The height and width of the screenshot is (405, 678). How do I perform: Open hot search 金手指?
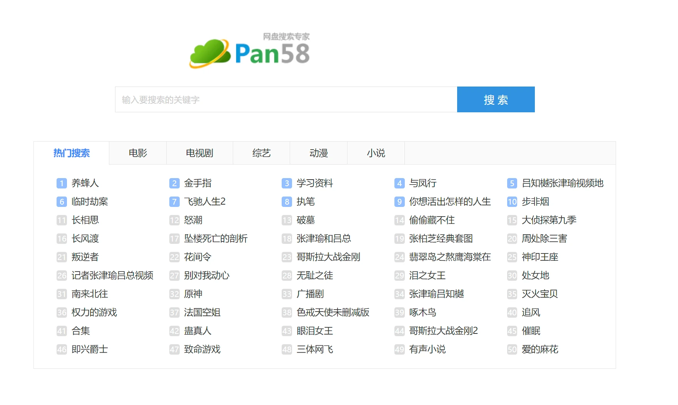pos(198,183)
